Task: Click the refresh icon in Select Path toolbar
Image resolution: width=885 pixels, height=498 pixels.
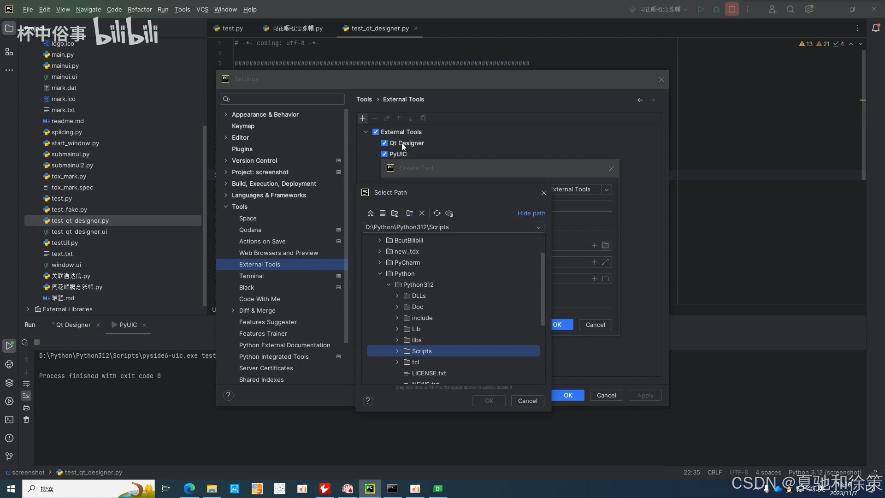Action: click(437, 213)
